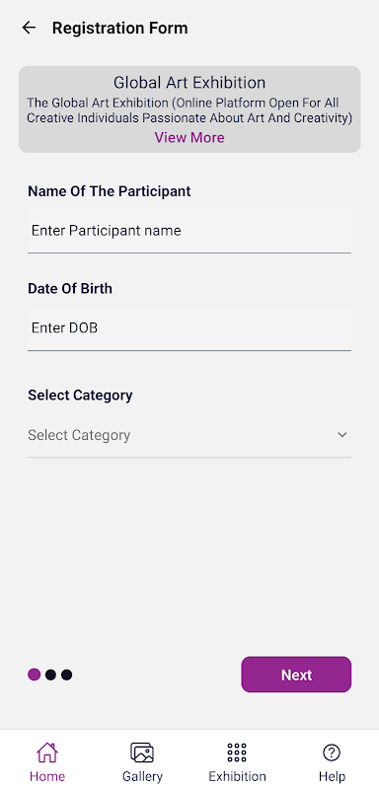
Task: Switch to the Home tab label
Action: 47,776
